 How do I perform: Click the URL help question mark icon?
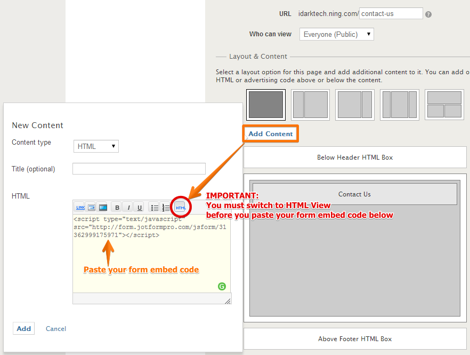pyautogui.click(x=428, y=14)
